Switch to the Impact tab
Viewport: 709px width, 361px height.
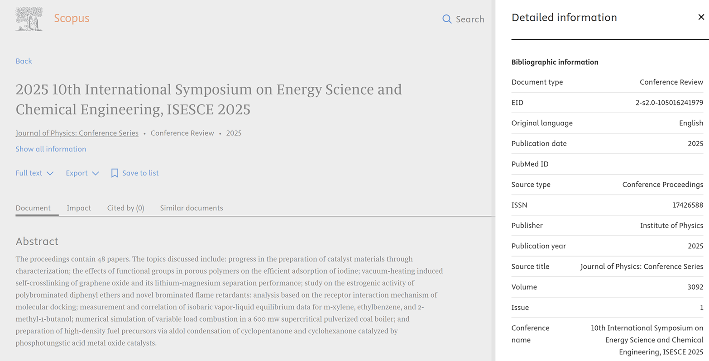tap(79, 208)
